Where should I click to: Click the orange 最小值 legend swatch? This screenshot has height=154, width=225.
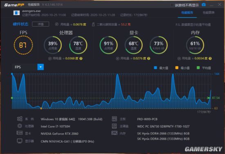(x=177, y=68)
